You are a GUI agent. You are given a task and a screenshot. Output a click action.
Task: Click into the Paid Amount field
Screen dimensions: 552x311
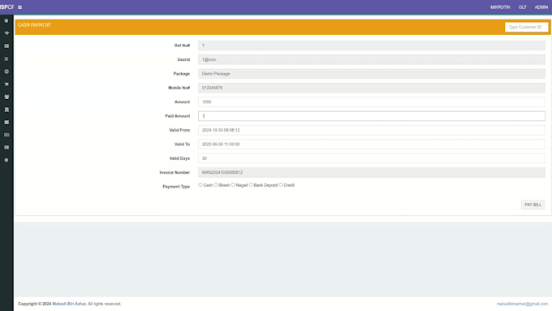(x=372, y=116)
